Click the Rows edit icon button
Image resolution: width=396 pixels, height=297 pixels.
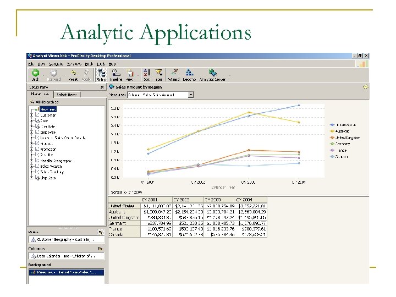[x=101, y=232]
